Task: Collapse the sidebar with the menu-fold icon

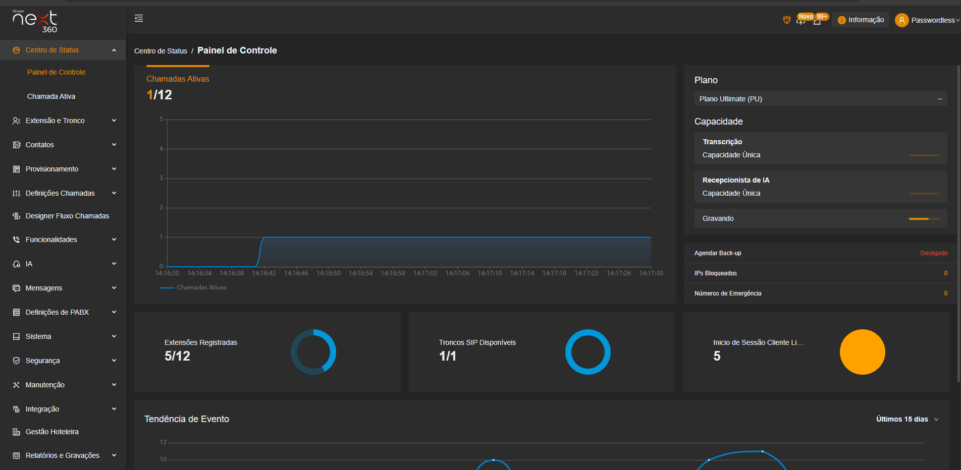Action: (x=139, y=18)
